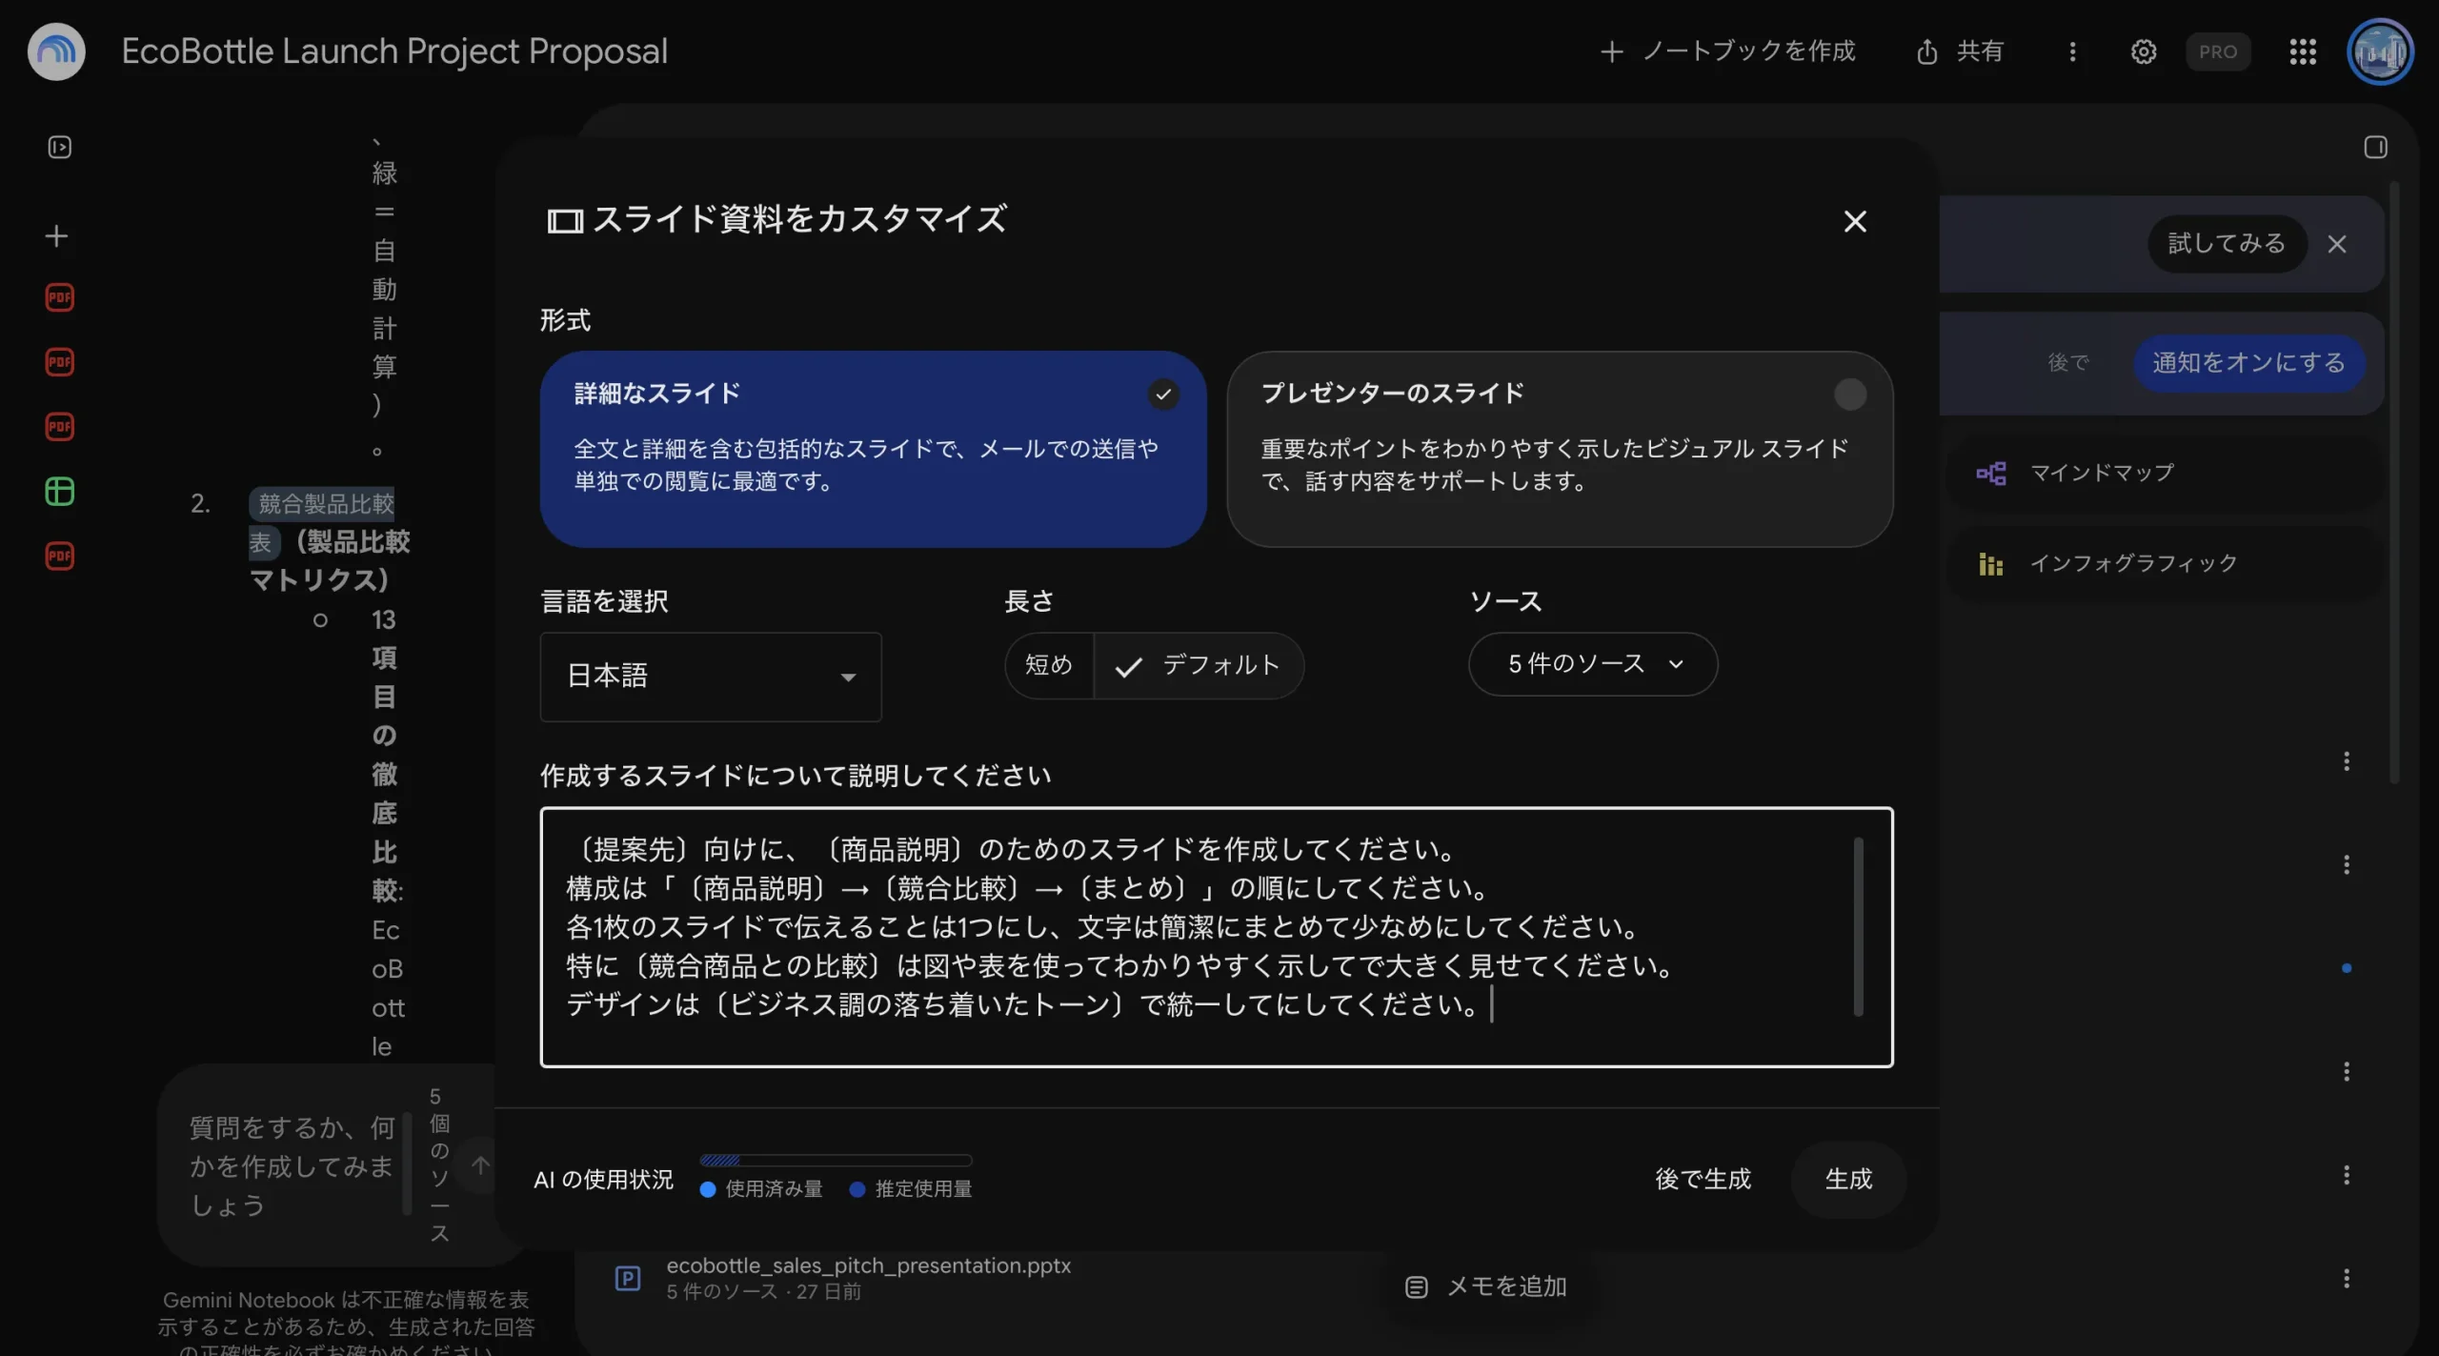Open the header three-dot more menu
Screen dimensions: 2439x1356
pos(2072,51)
